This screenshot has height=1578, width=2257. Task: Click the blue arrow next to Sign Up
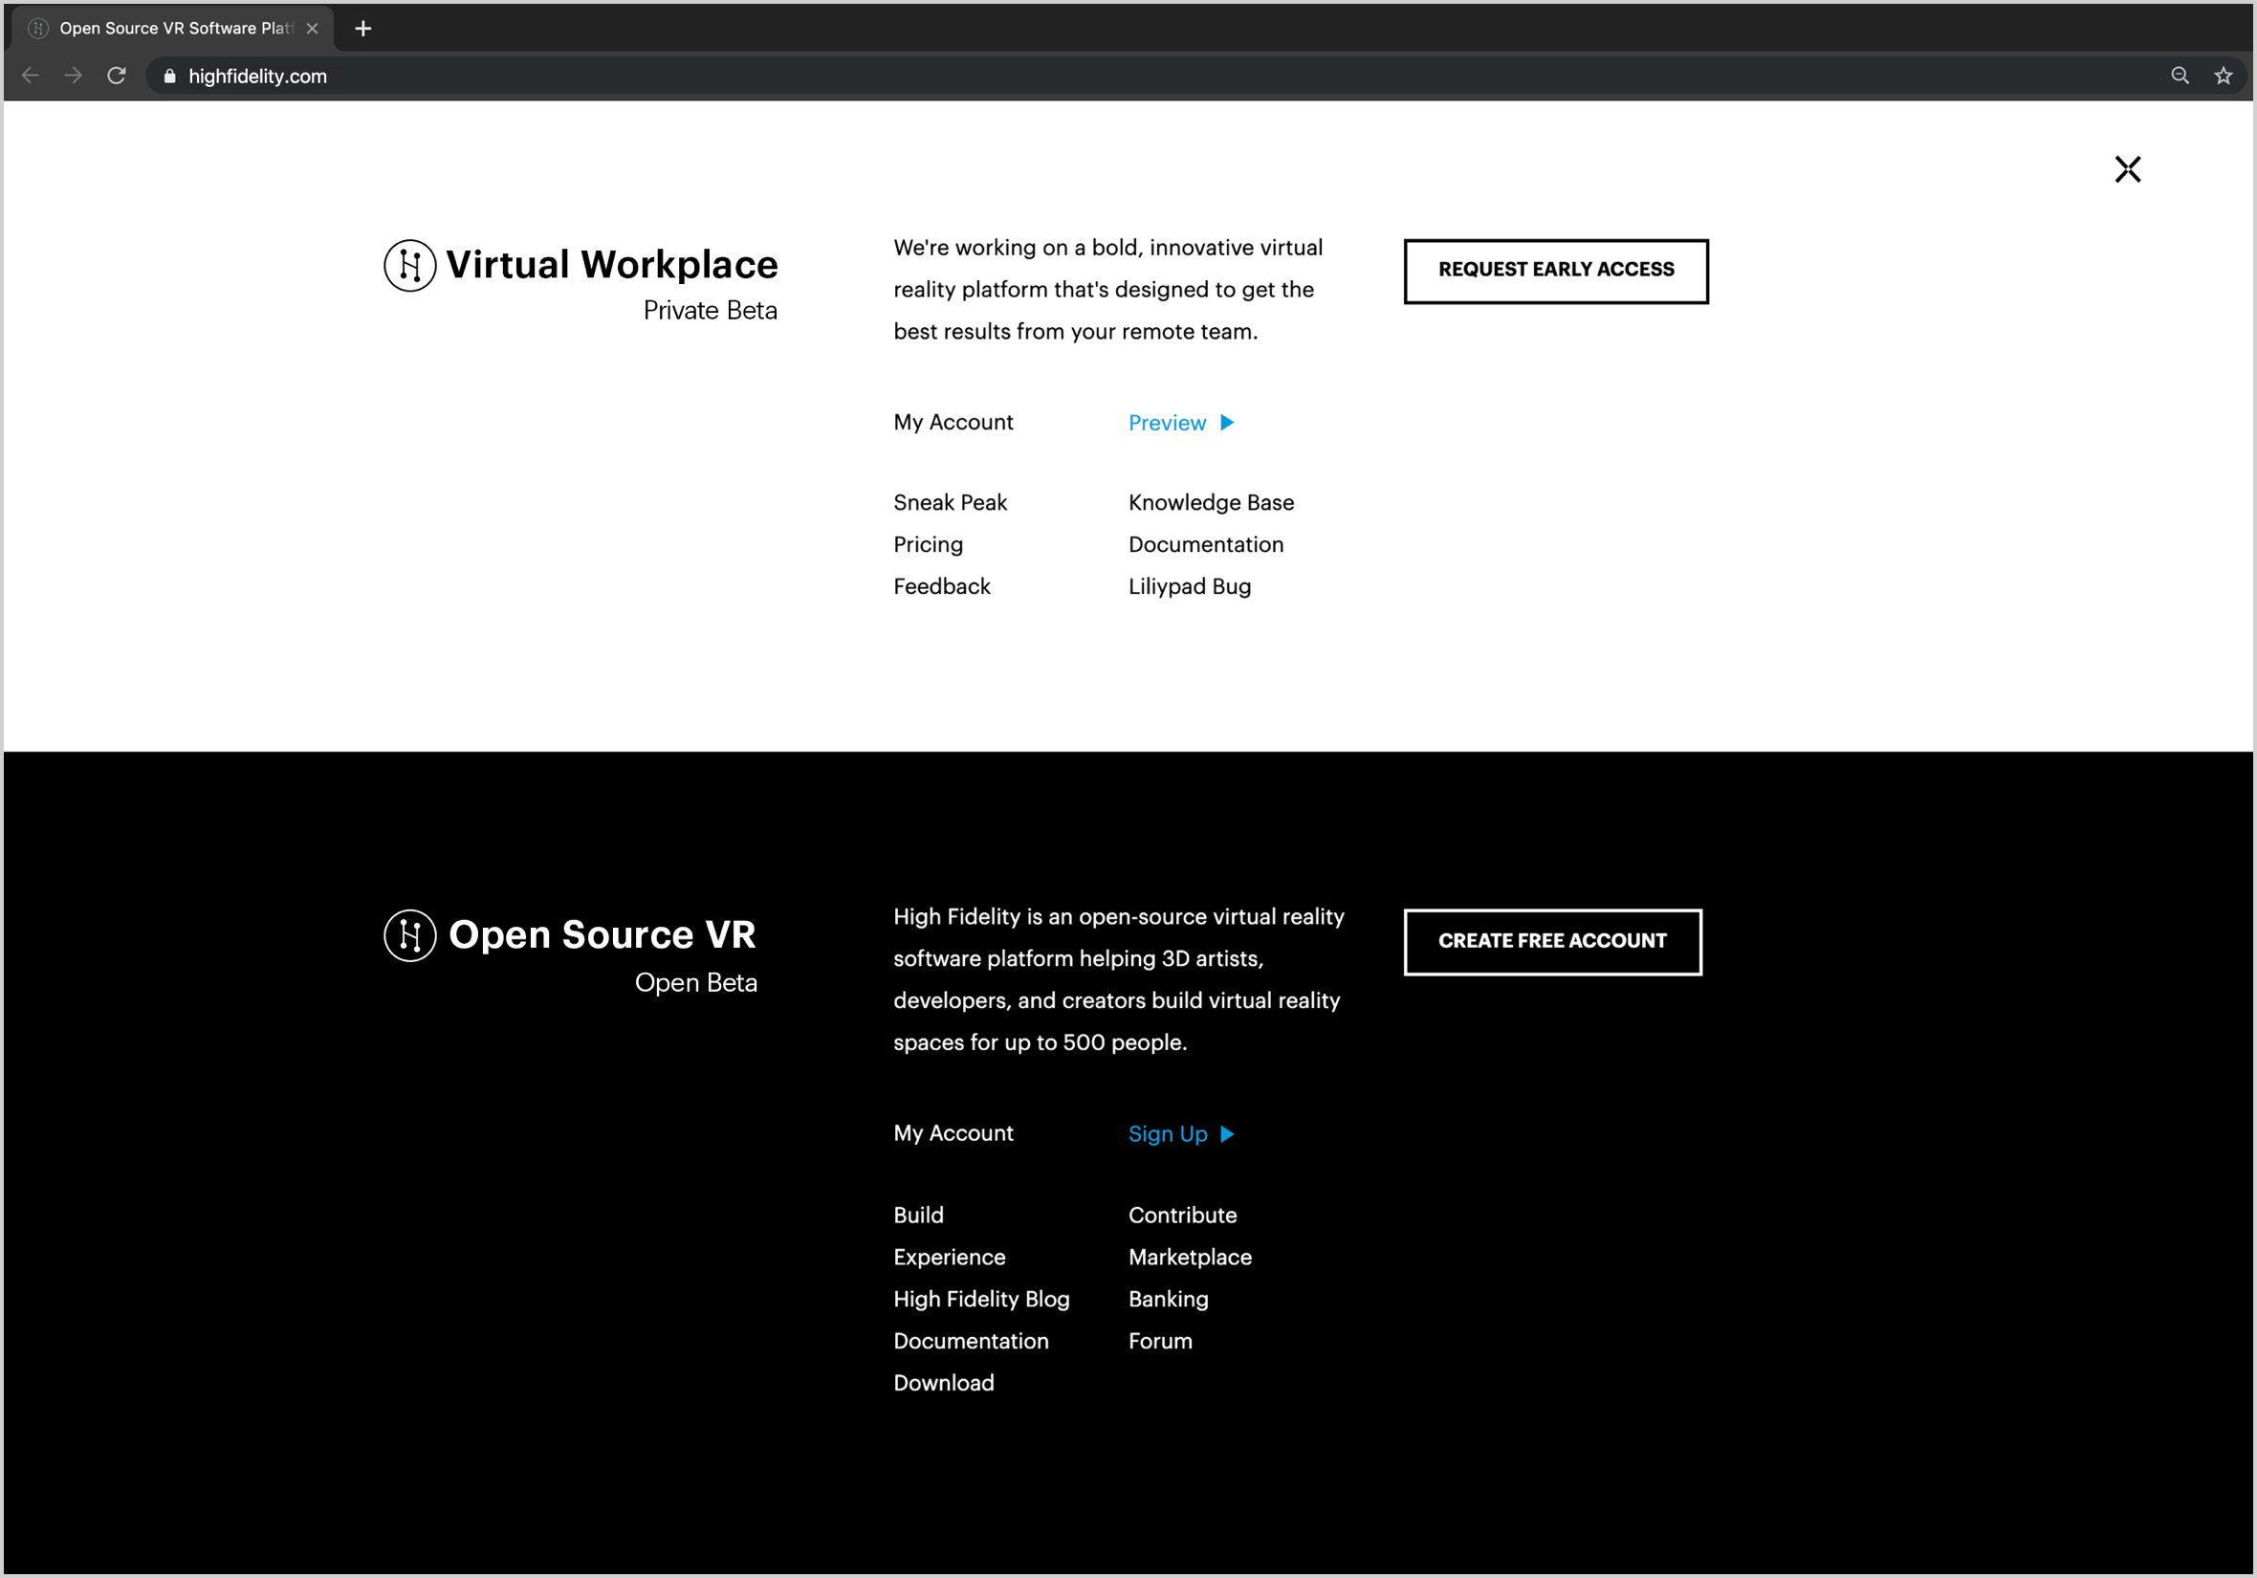point(1227,1134)
